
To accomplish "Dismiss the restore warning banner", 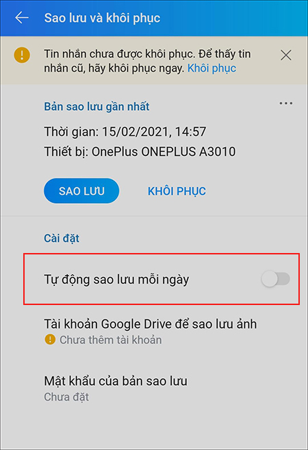I will [x=285, y=55].
